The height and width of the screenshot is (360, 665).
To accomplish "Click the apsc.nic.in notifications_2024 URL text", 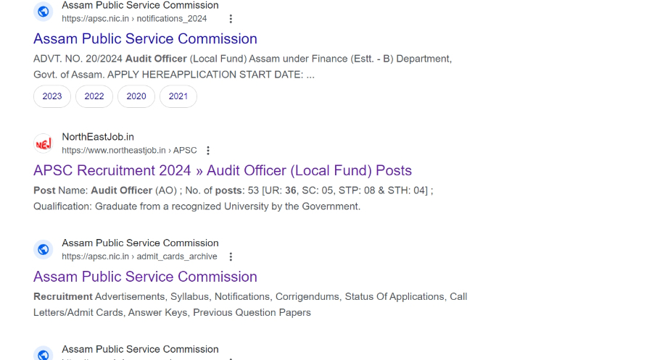I will [134, 19].
